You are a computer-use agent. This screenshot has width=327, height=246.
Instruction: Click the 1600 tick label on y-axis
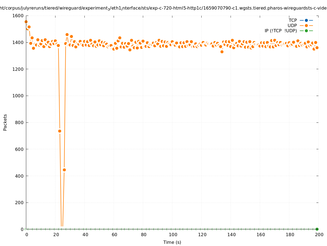18,16
